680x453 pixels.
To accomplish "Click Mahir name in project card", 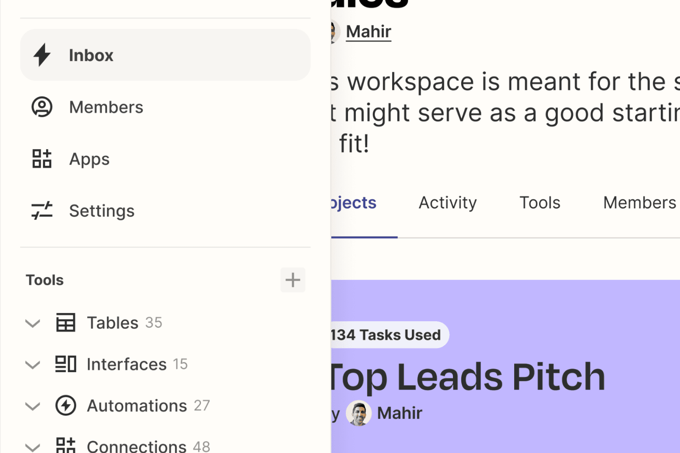I will [x=400, y=413].
